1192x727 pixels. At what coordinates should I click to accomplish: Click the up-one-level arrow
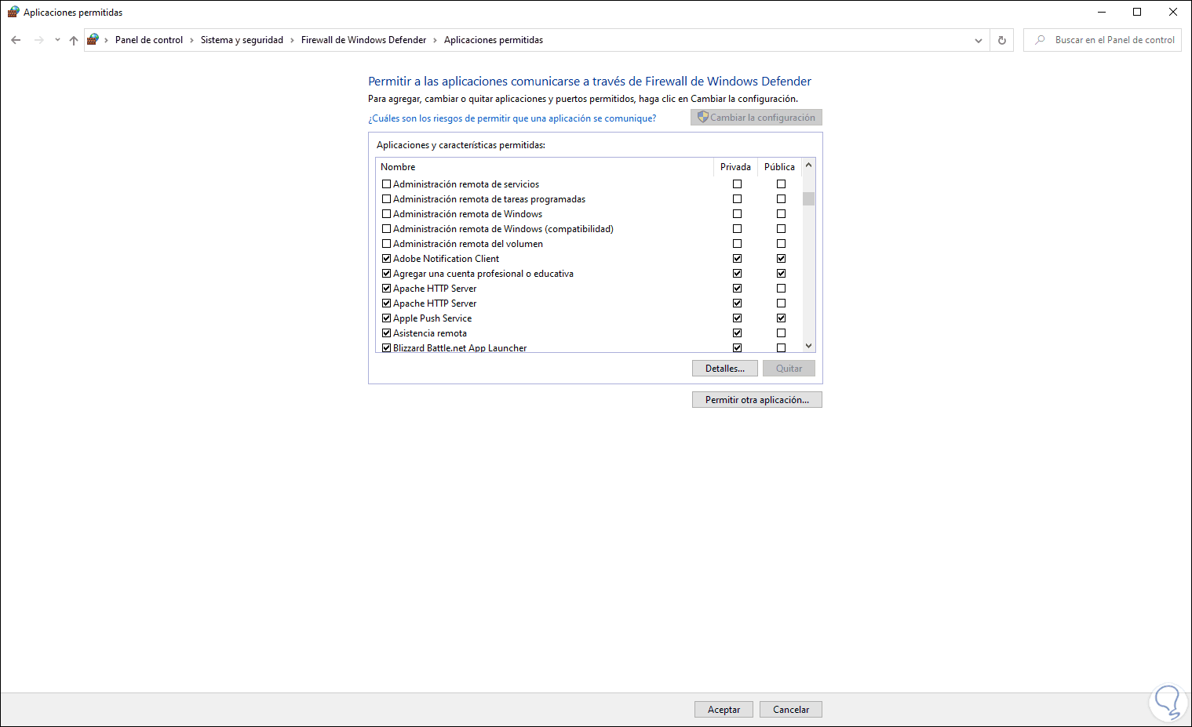(74, 40)
